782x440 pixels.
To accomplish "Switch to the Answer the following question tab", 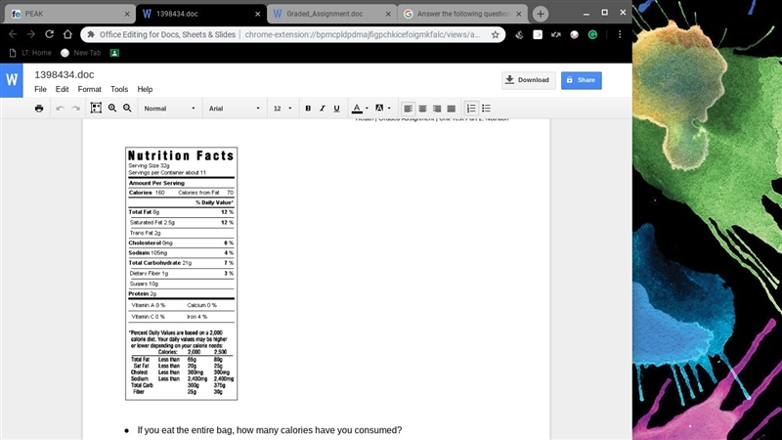I will coord(463,14).
